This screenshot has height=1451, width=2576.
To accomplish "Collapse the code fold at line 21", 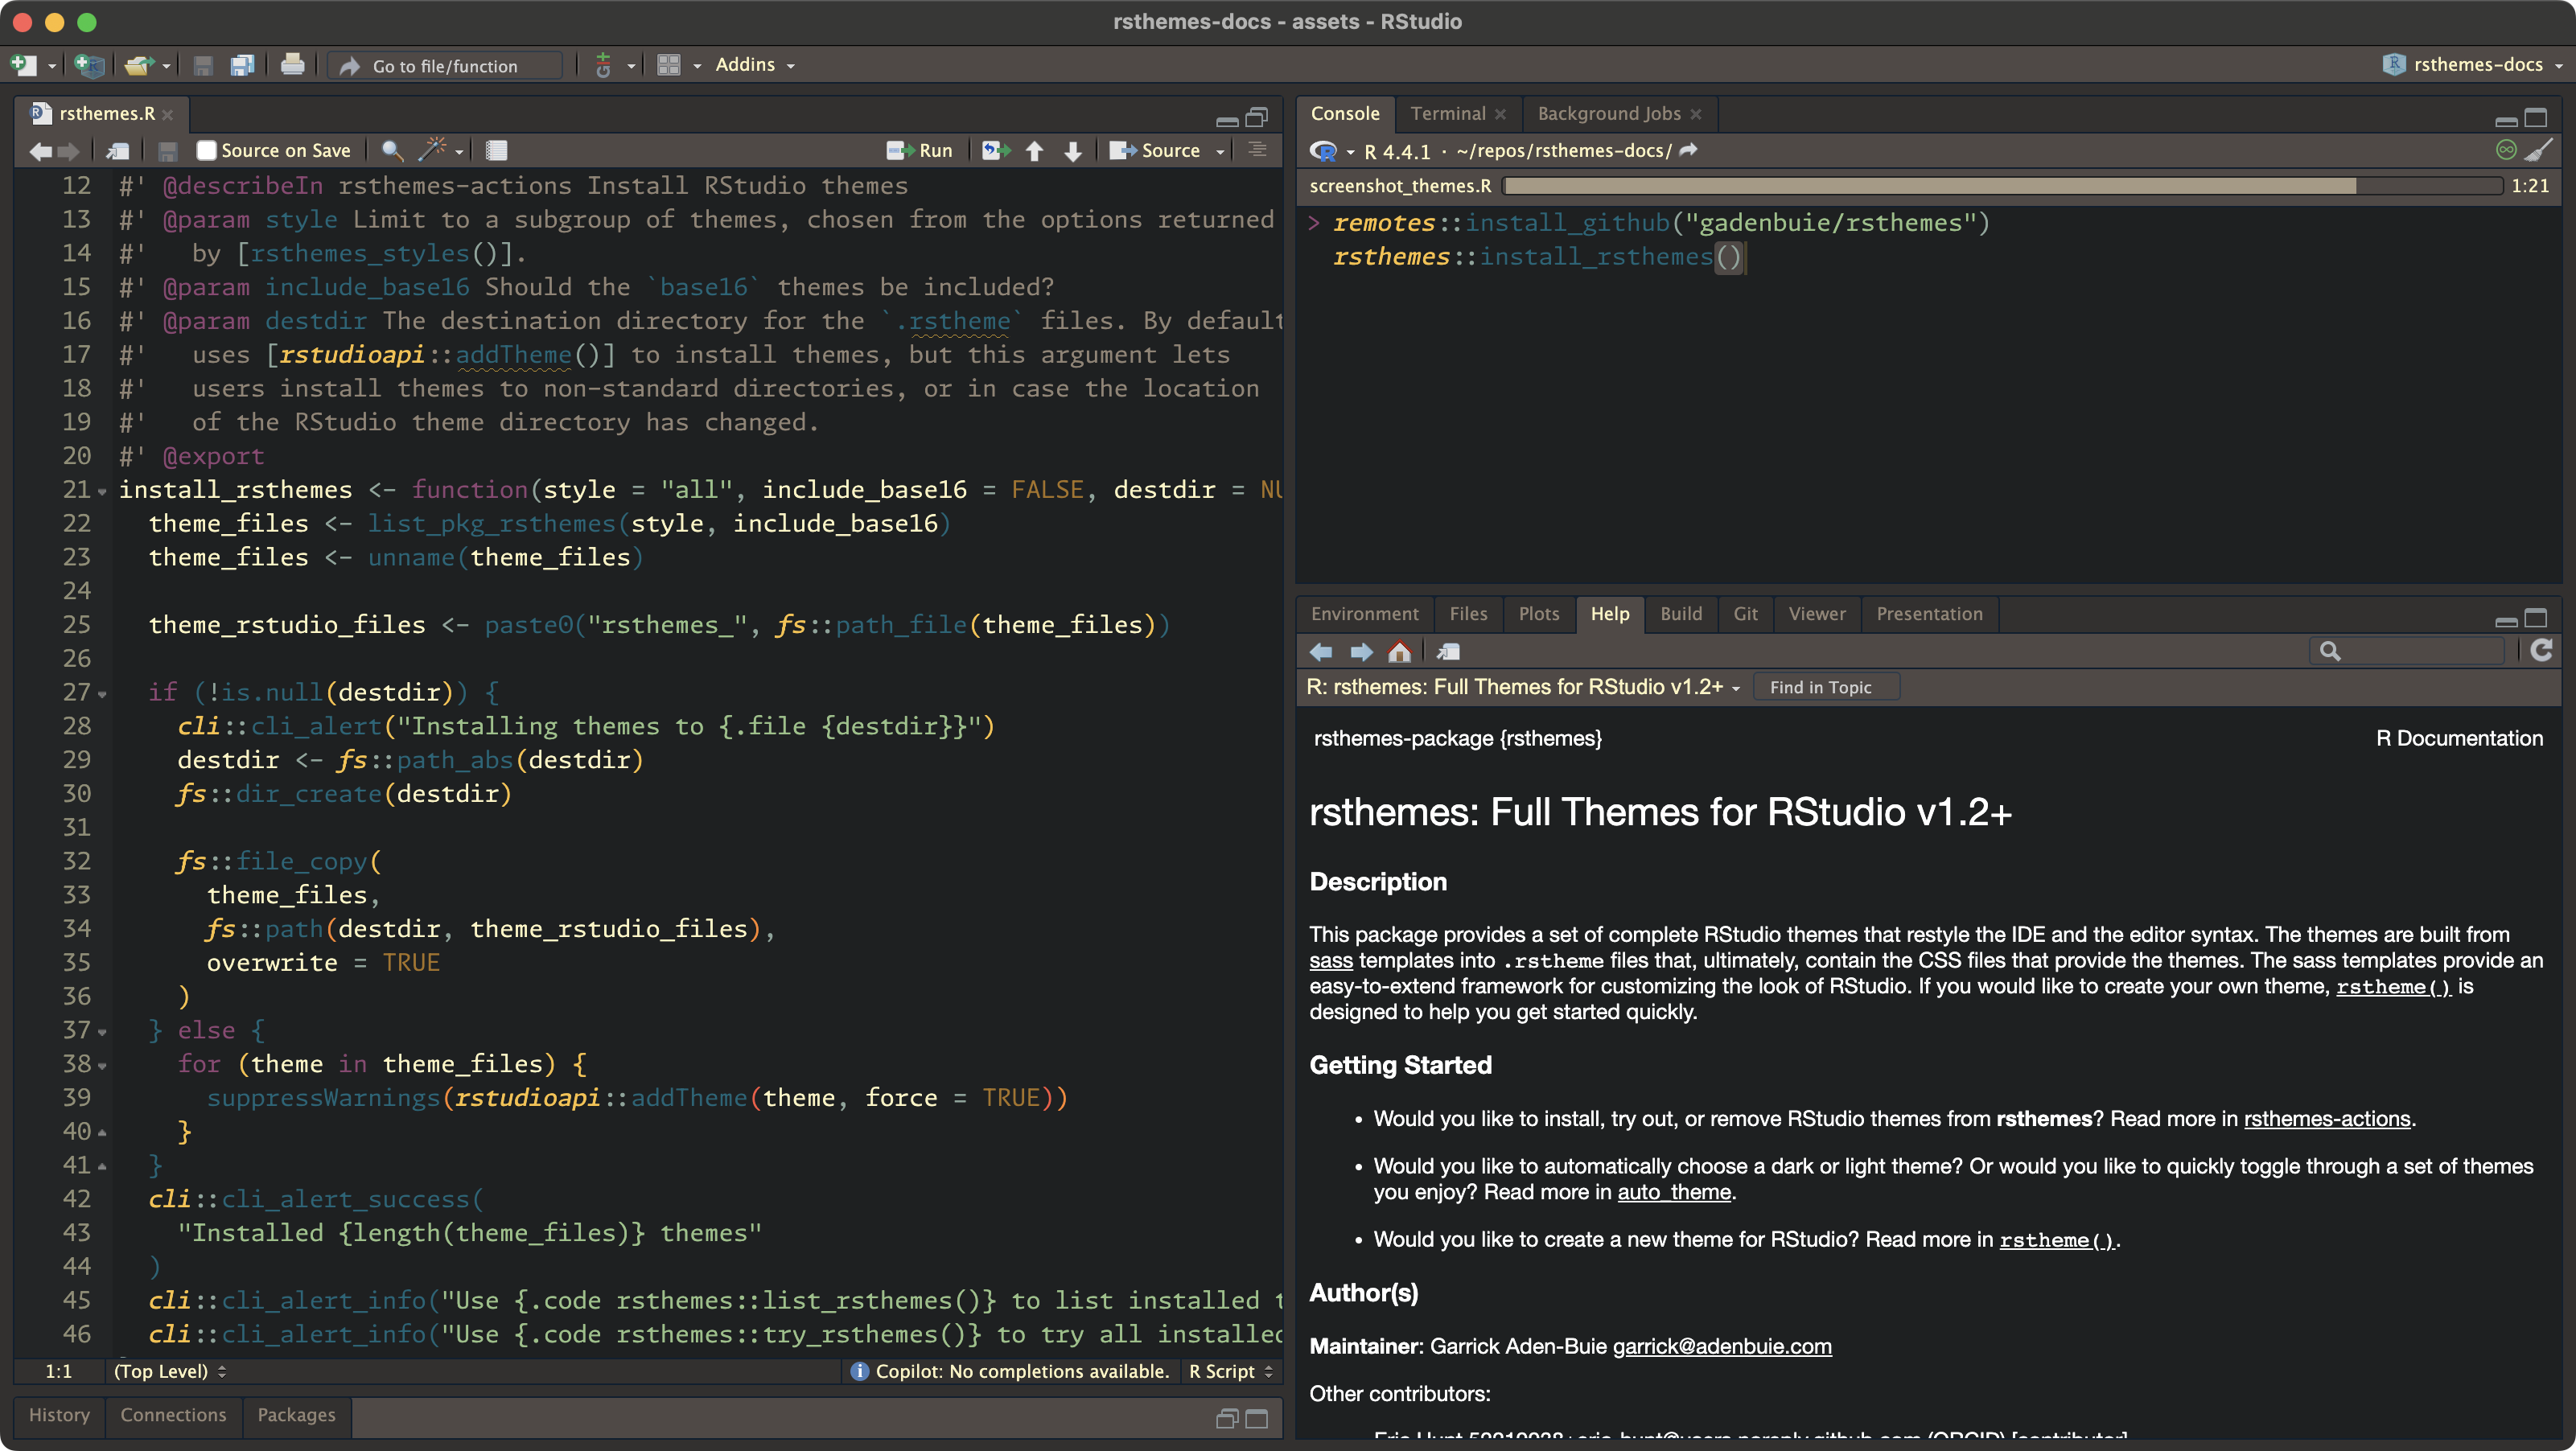I will click(102, 491).
